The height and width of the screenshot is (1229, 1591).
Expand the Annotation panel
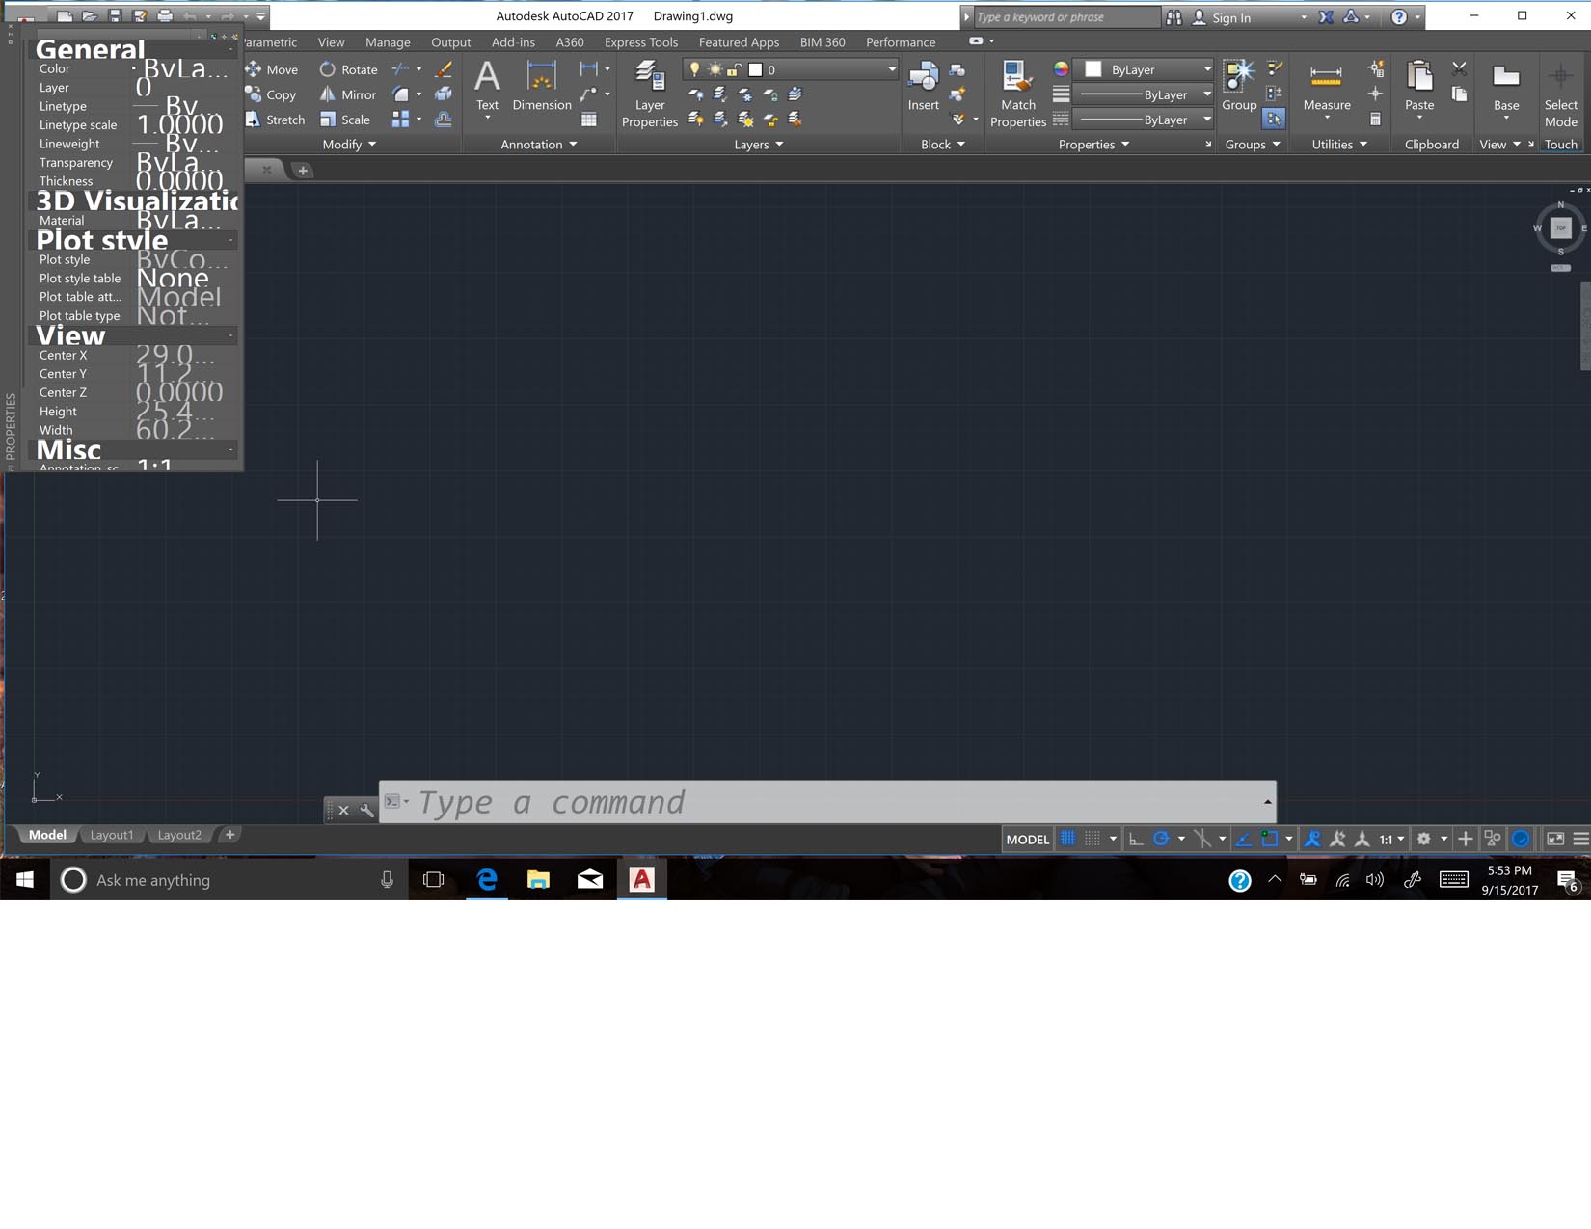pos(539,145)
